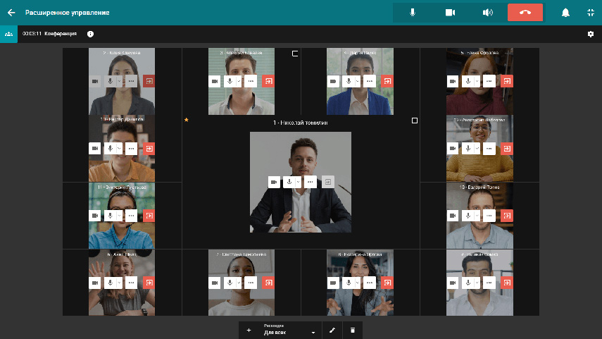Tick the checkbox on Николай Томилин cell
The height and width of the screenshot is (339, 602).
click(x=415, y=121)
